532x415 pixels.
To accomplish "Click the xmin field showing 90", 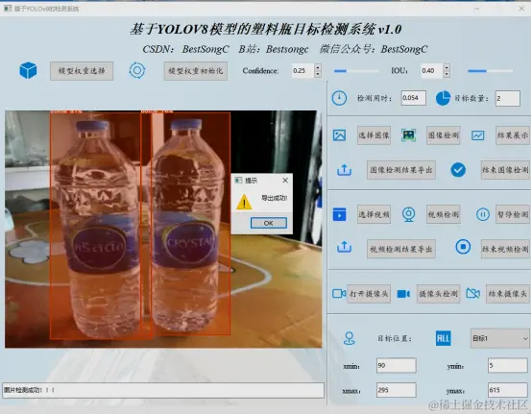I will click(x=397, y=365).
